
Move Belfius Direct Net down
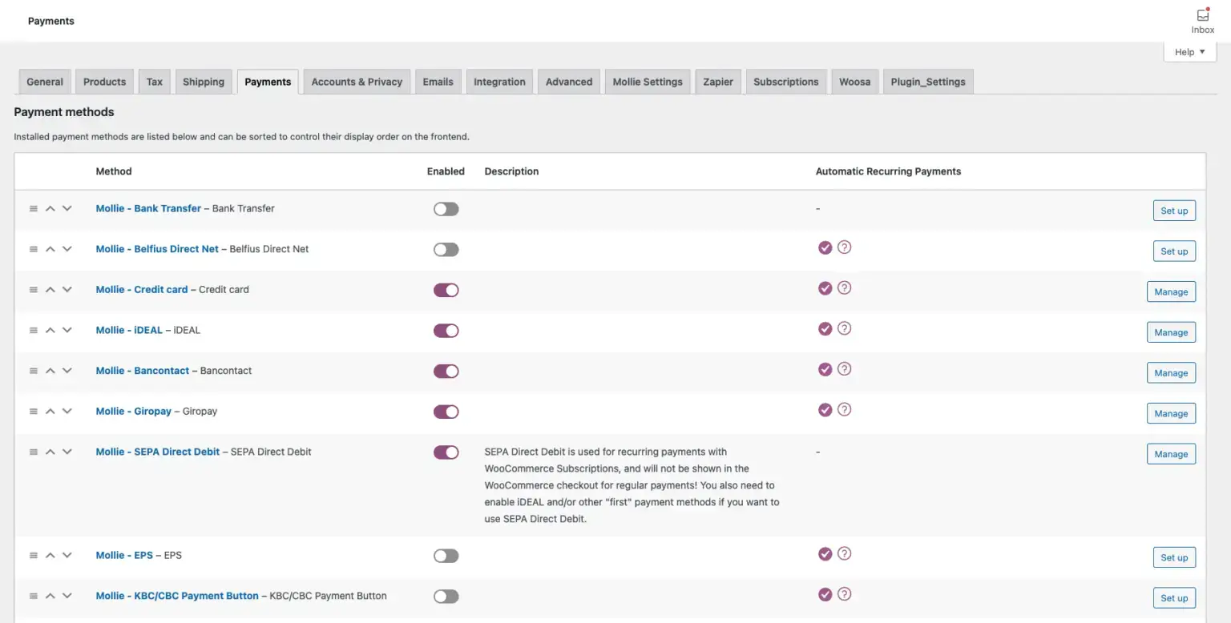click(67, 249)
